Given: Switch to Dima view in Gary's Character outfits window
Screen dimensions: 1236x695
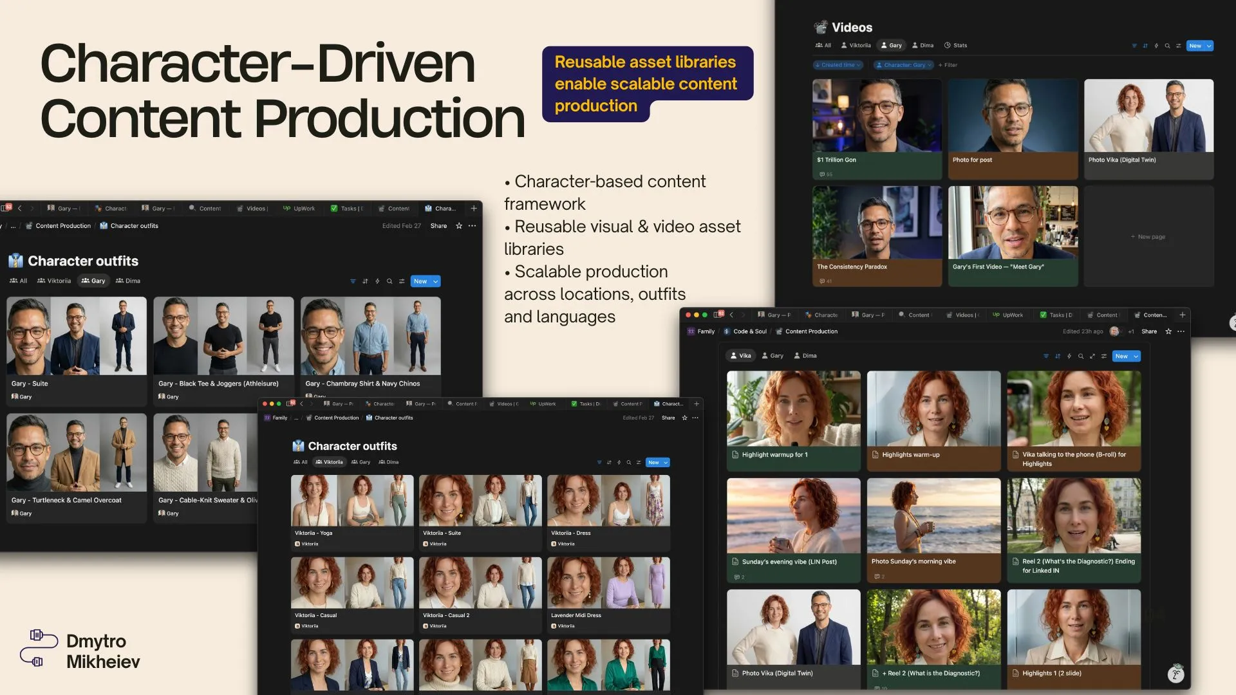Looking at the screenshot, I should [128, 281].
